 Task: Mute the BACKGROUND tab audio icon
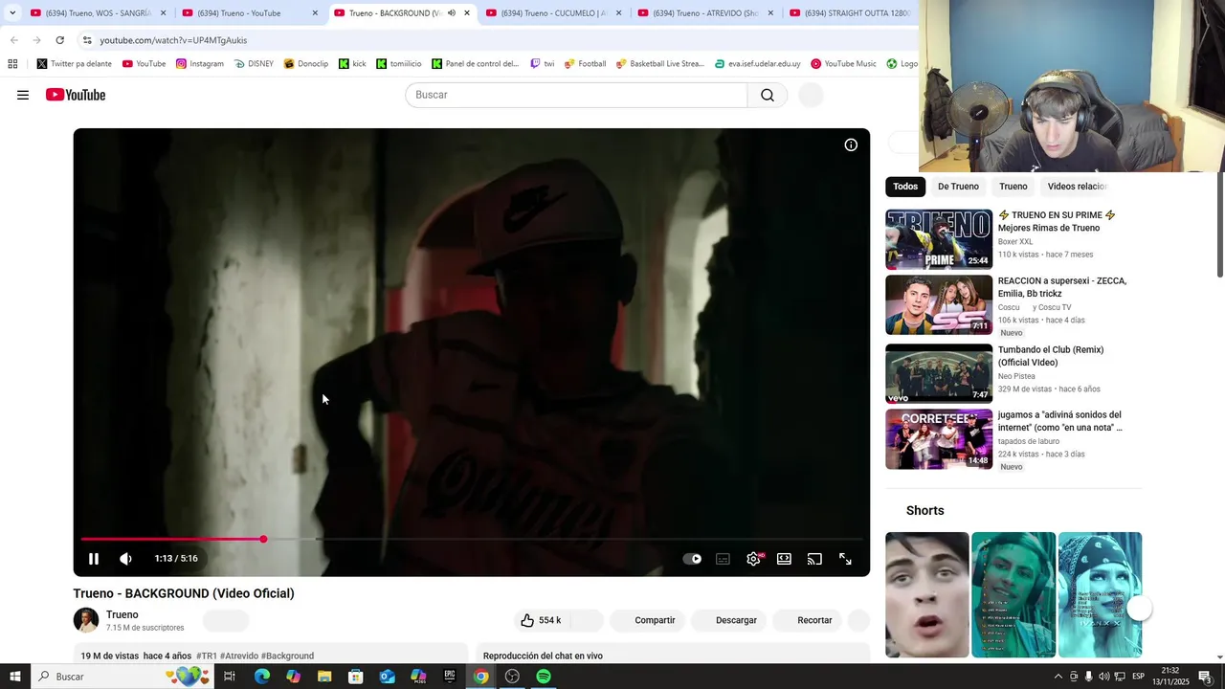pos(451,13)
